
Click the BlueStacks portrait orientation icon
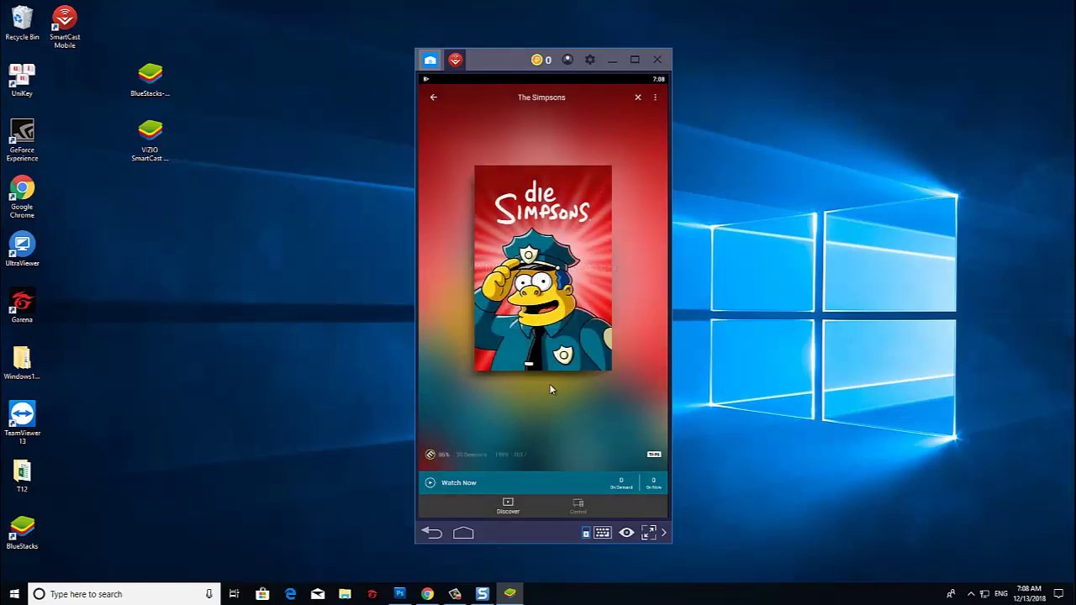[586, 533]
